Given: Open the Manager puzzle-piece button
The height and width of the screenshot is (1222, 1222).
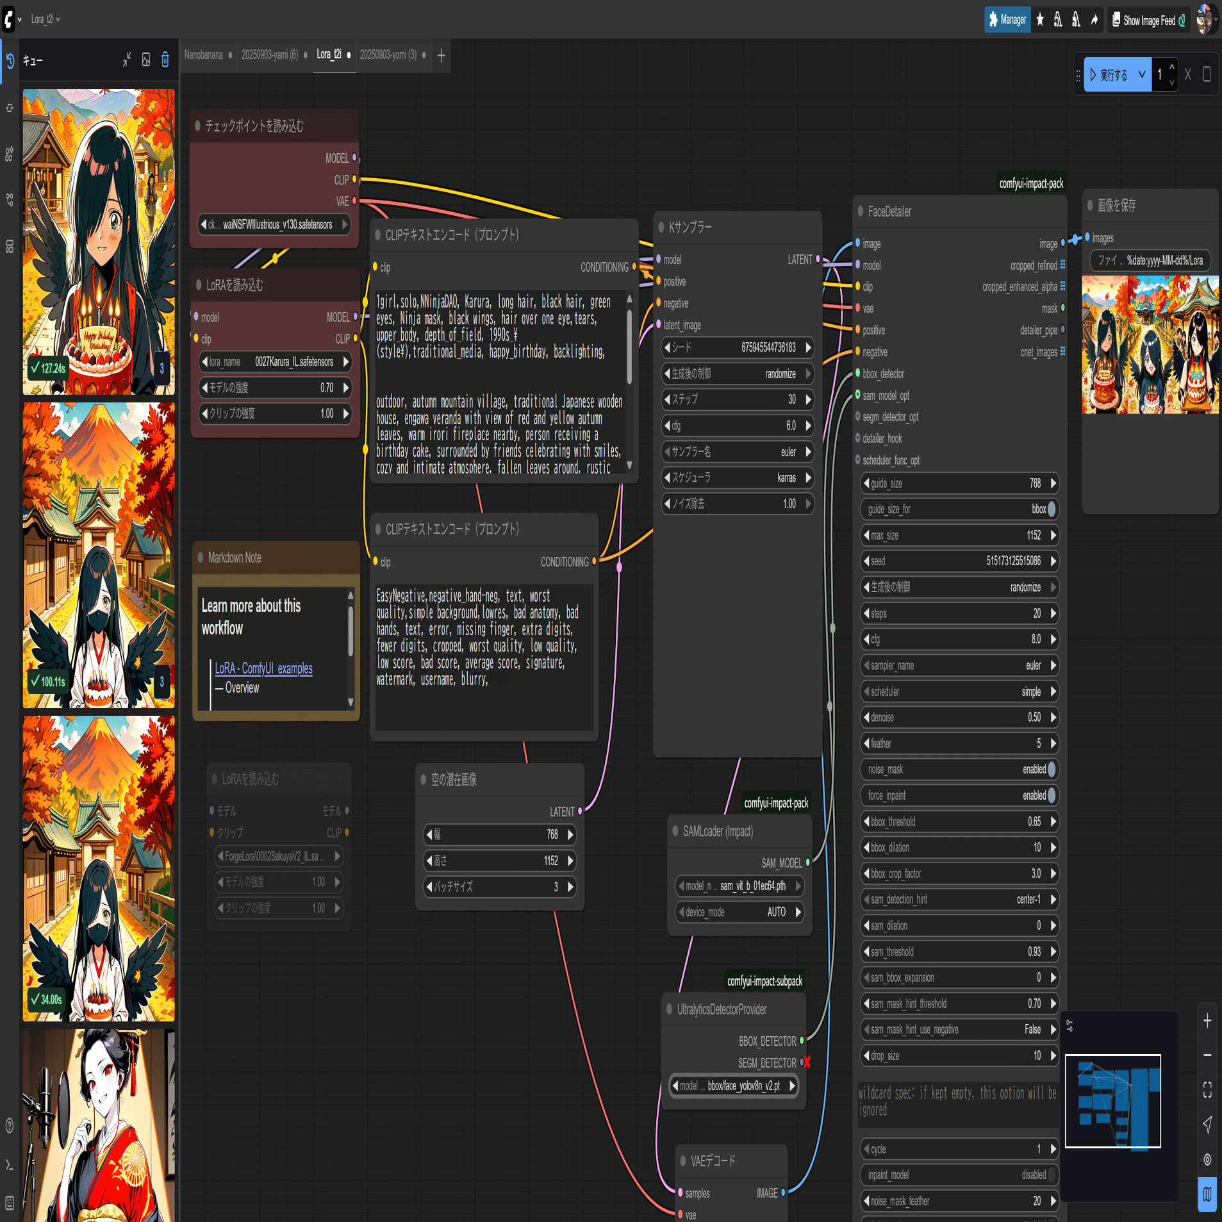Looking at the screenshot, I should coord(1007,20).
